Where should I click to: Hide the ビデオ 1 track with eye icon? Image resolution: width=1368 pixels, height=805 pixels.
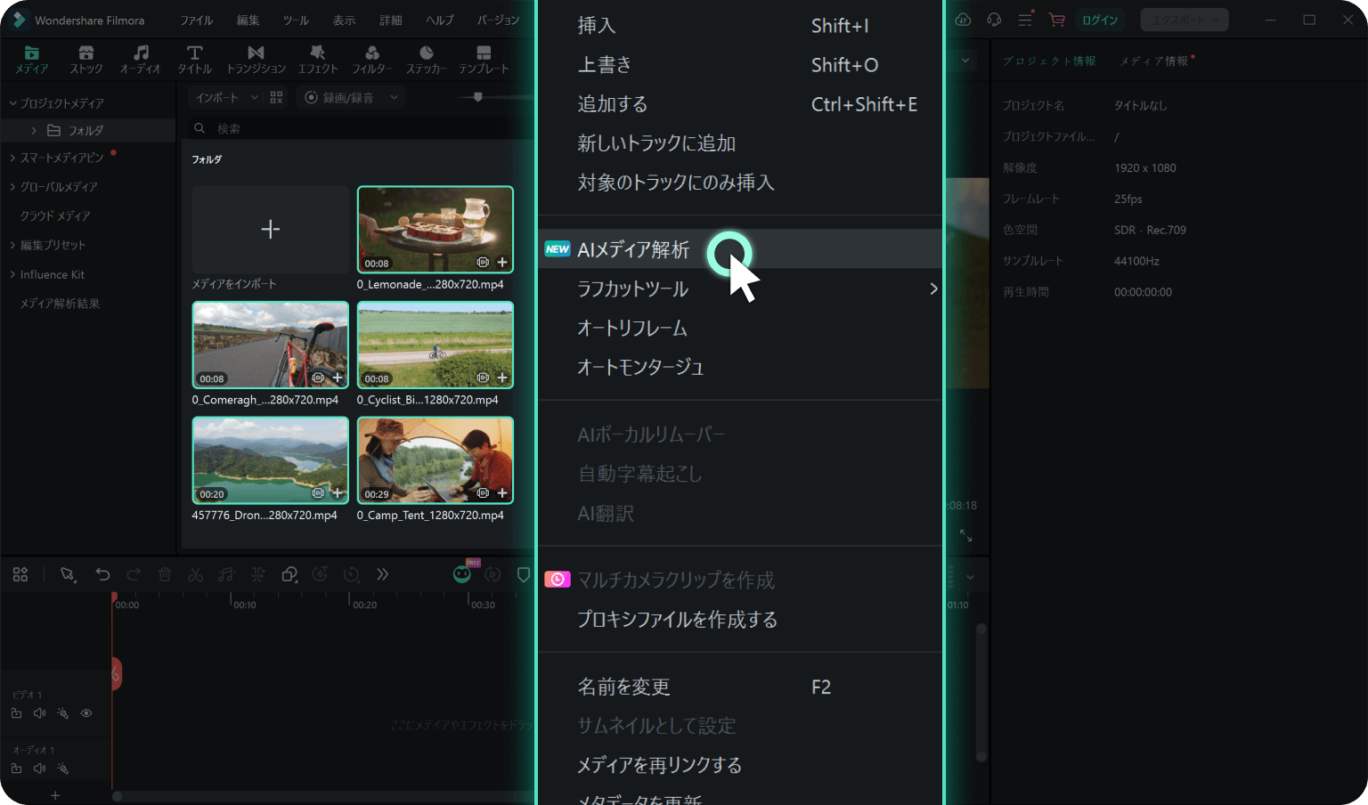click(x=86, y=713)
